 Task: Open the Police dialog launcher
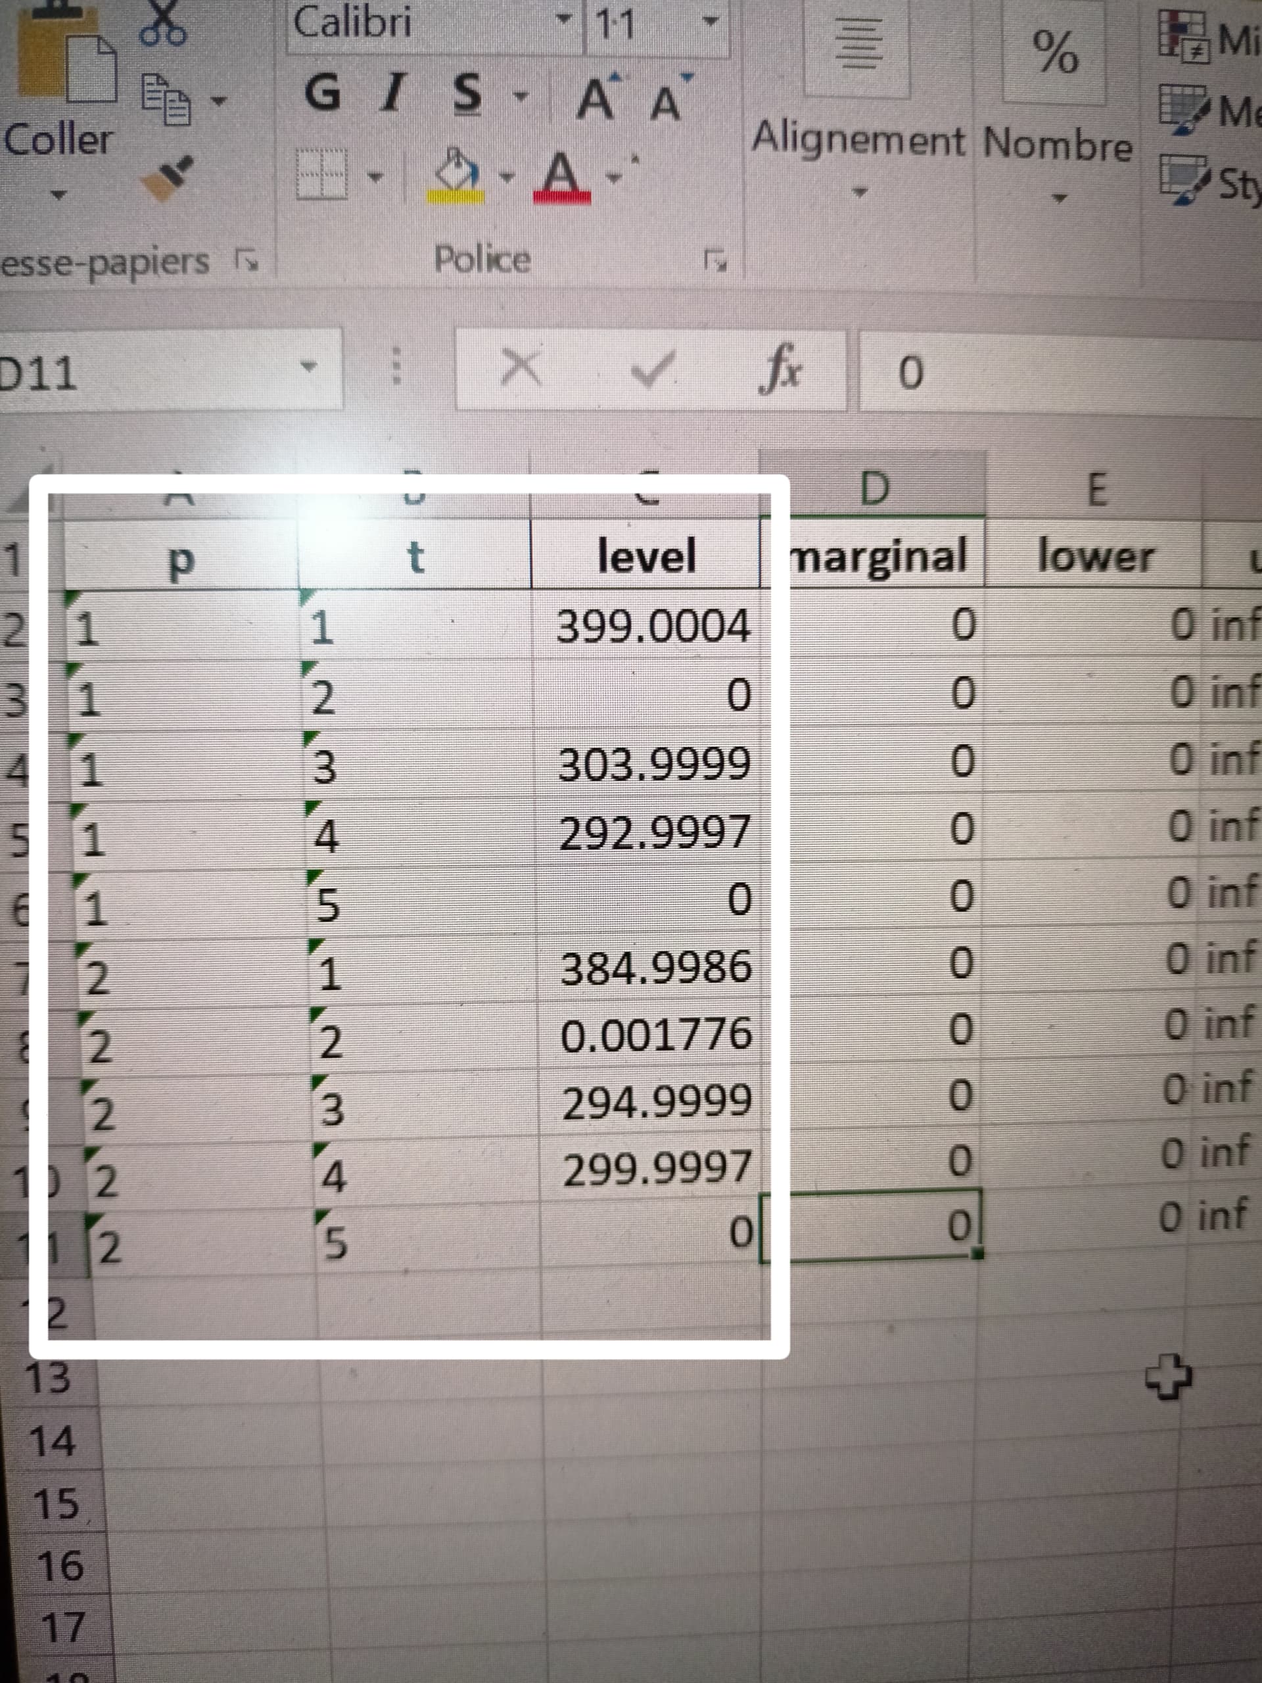coord(714,262)
